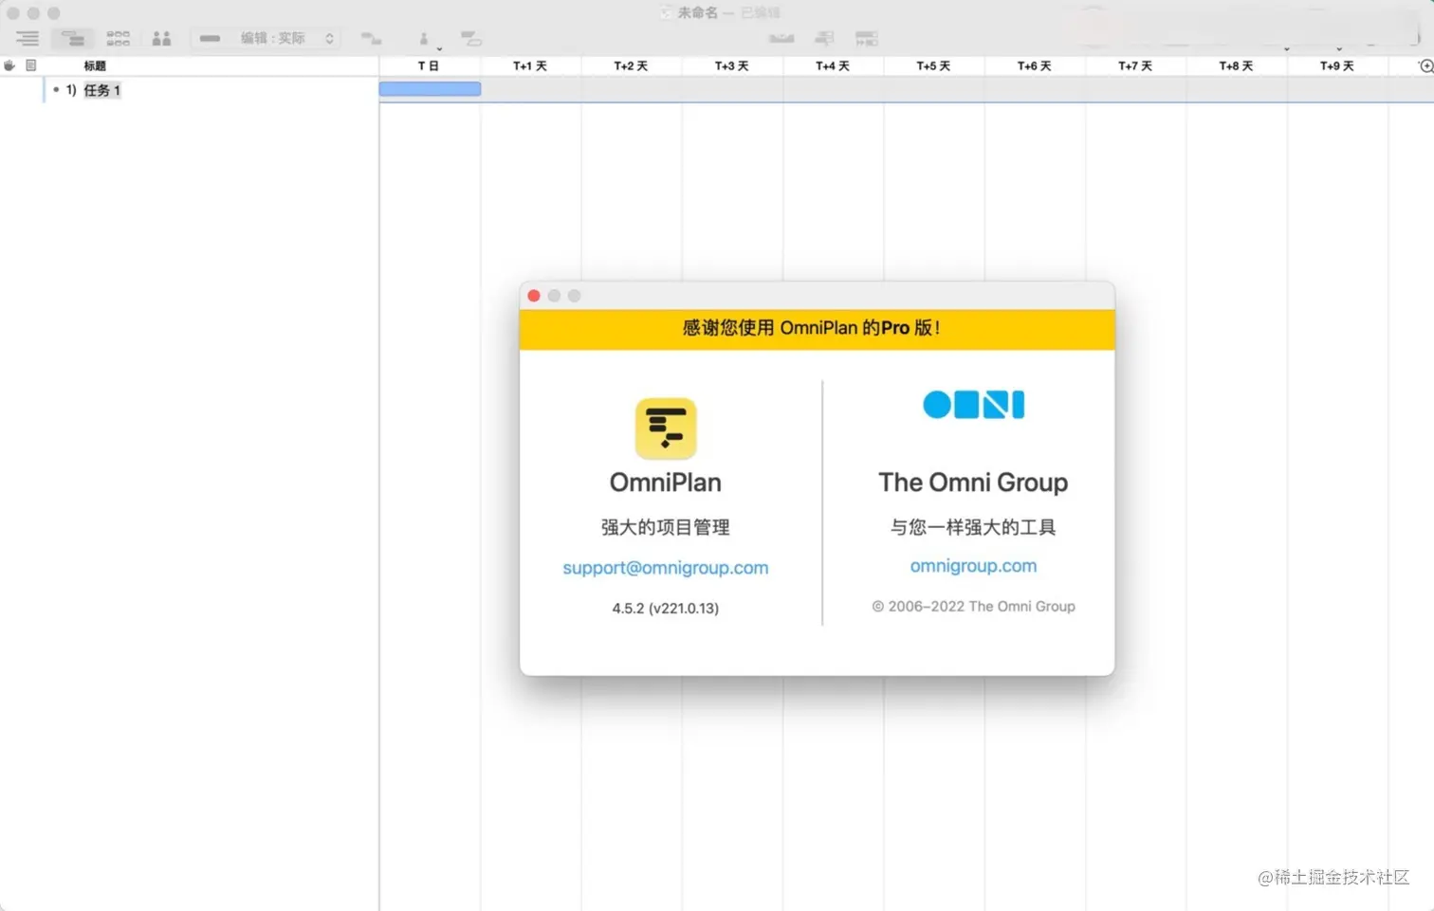Image resolution: width=1434 pixels, height=911 pixels.
Task: Click the T 日 timeline header
Action: [x=429, y=65]
